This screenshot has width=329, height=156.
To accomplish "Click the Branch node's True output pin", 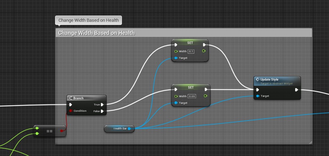I will pos(102,104).
